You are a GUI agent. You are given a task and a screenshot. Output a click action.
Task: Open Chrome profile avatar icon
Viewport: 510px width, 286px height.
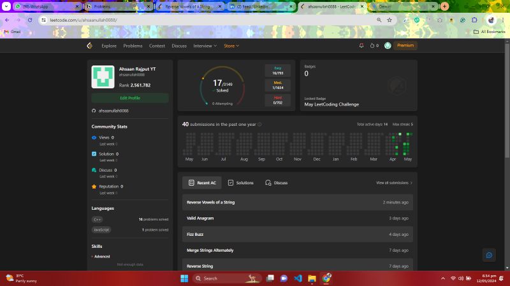[x=491, y=20]
